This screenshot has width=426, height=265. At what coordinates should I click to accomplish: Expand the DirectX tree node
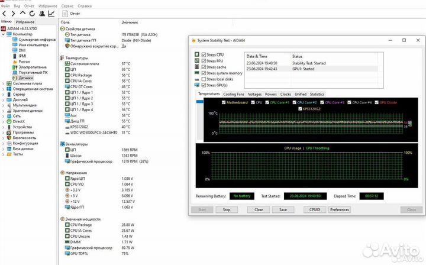pos(4,122)
